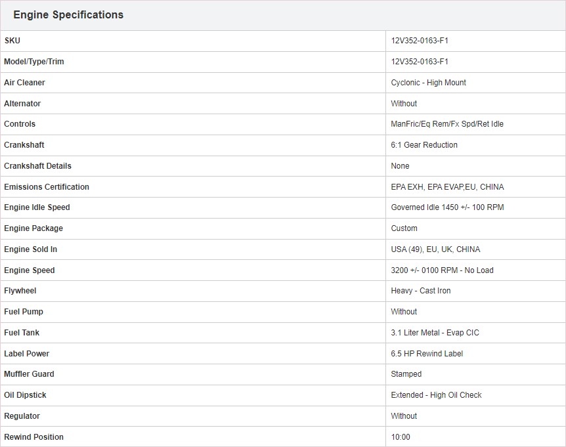Click the Crankshaft Details label

pyautogui.click(x=38, y=166)
